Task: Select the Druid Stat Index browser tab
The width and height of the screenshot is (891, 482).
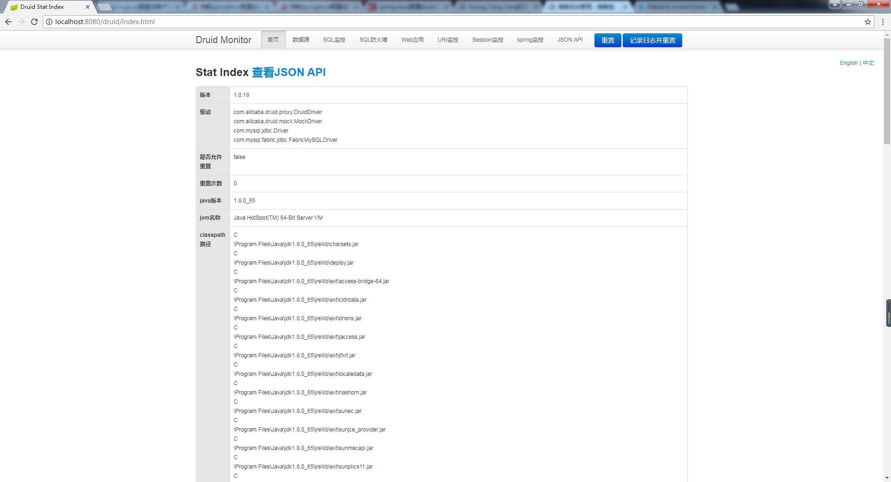Action: 49,7
